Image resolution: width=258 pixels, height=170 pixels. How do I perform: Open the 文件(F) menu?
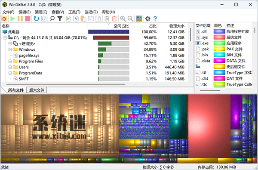pyautogui.click(x=9, y=12)
